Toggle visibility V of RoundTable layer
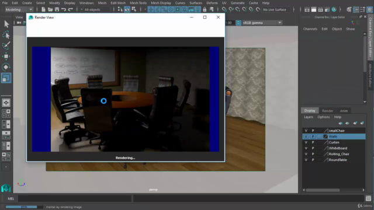This screenshot has height=210, width=374. (306, 160)
